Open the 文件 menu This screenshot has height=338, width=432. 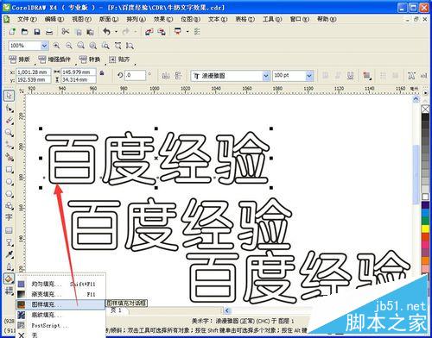tap(27, 19)
